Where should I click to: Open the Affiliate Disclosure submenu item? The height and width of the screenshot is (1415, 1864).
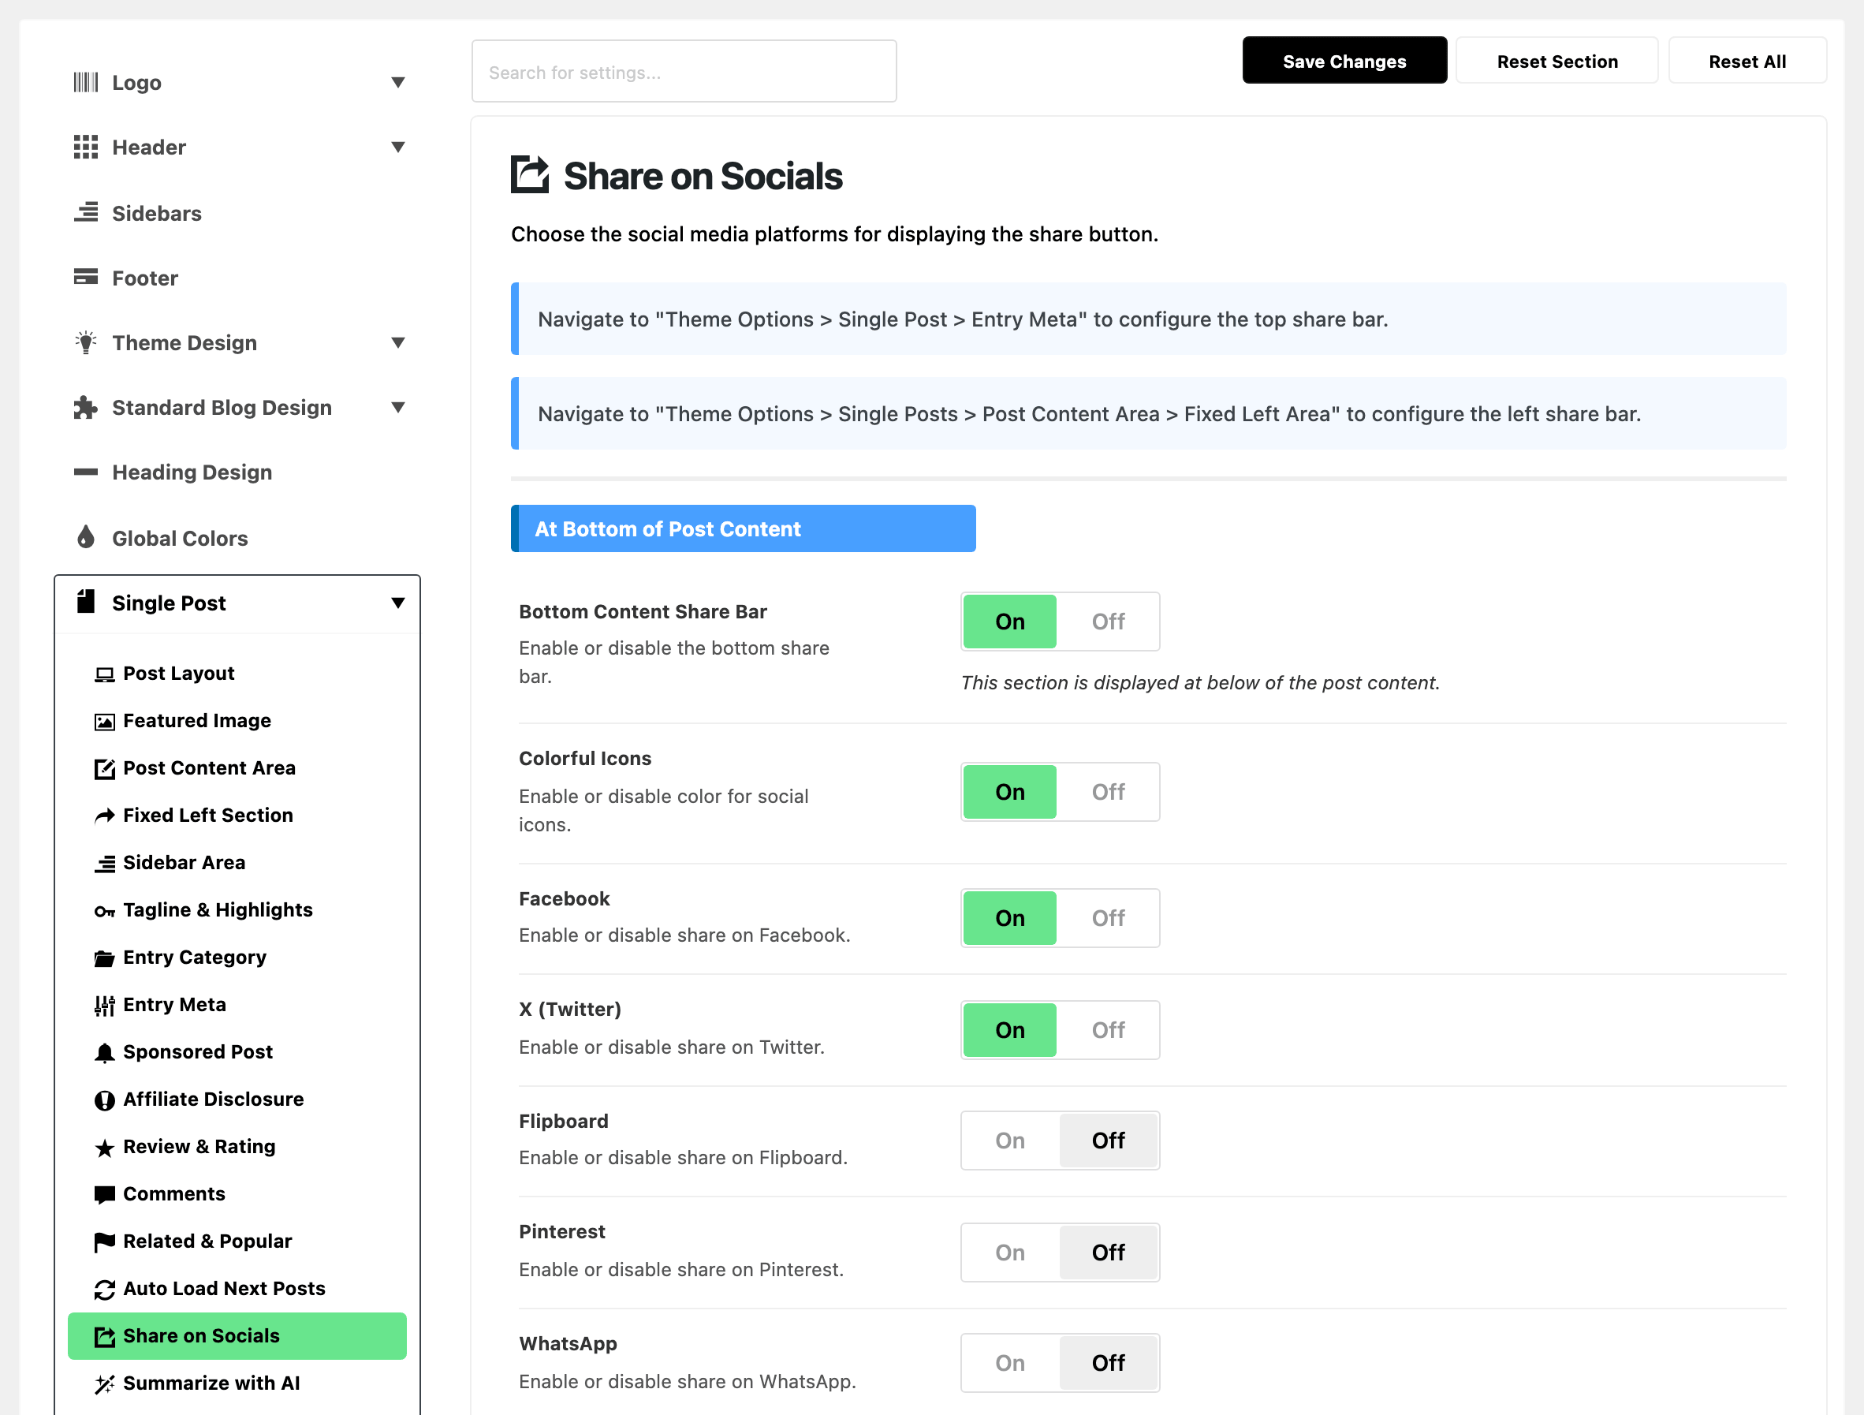(237, 1100)
